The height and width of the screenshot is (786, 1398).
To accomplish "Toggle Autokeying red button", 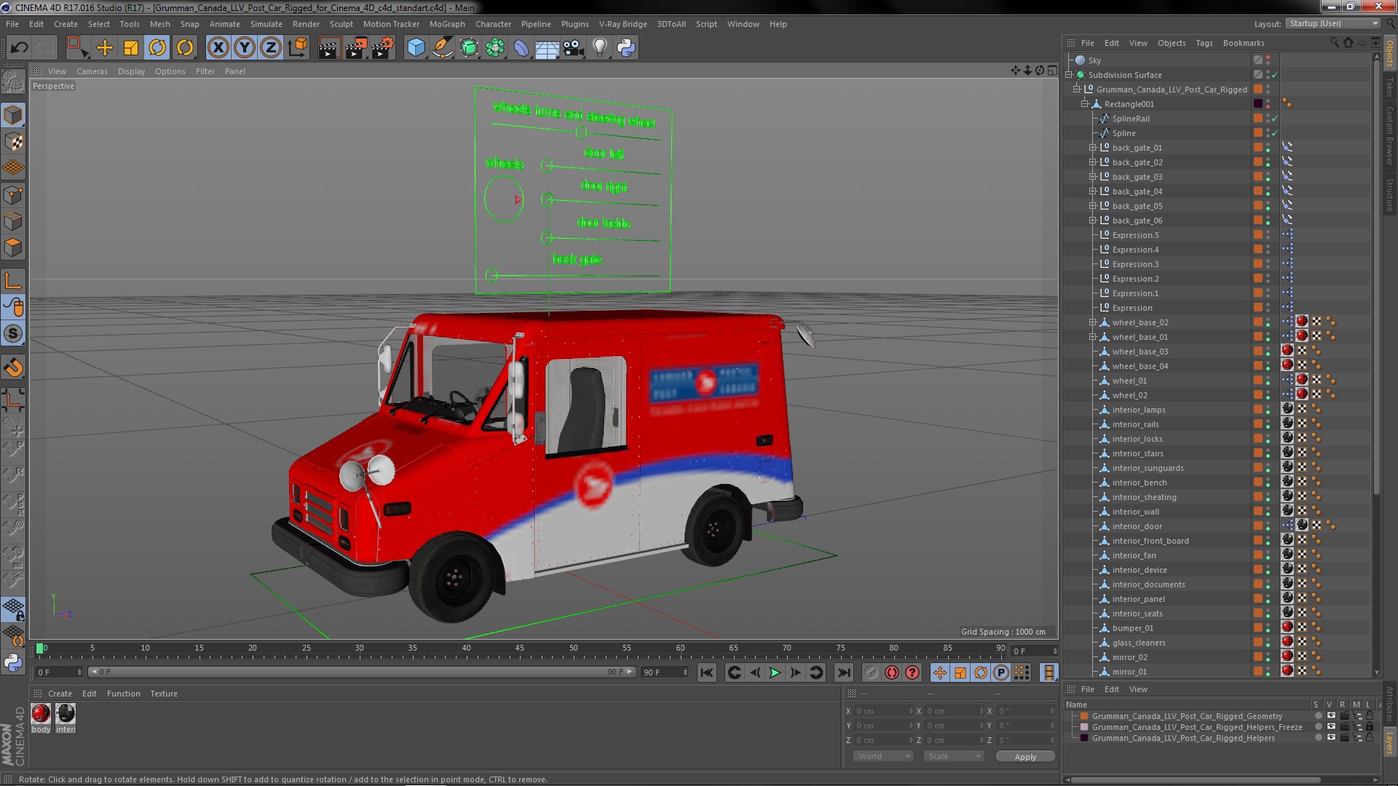I will click(x=892, y=673).
